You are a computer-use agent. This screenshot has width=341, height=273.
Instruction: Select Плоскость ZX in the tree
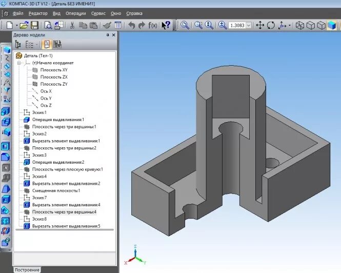54,77
